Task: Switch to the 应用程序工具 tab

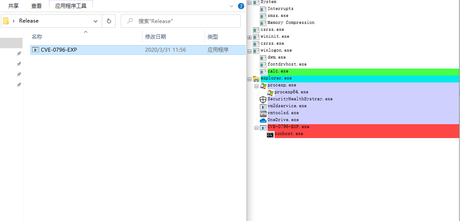Action: 71,6
